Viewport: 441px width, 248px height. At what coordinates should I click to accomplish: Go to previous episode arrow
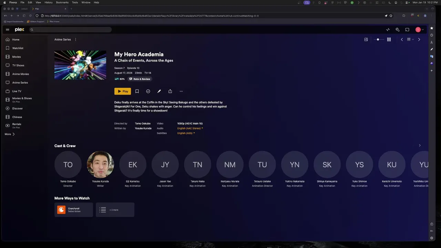tap(402, 40)
